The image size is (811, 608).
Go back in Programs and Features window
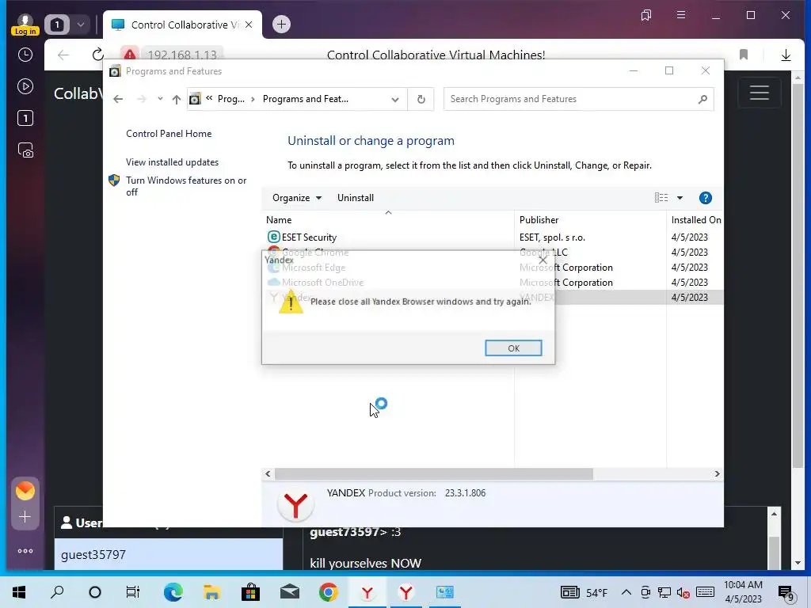coord(118,99)
